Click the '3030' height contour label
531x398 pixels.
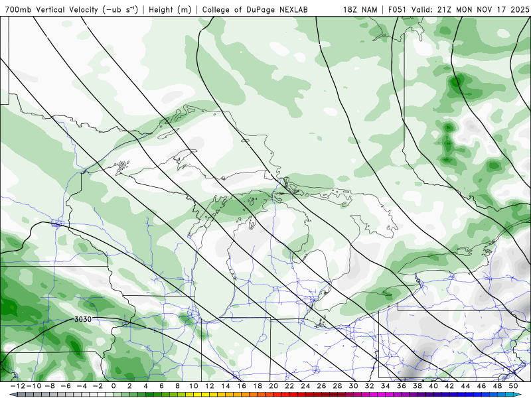pyautogui.click(x=83, y=319)
